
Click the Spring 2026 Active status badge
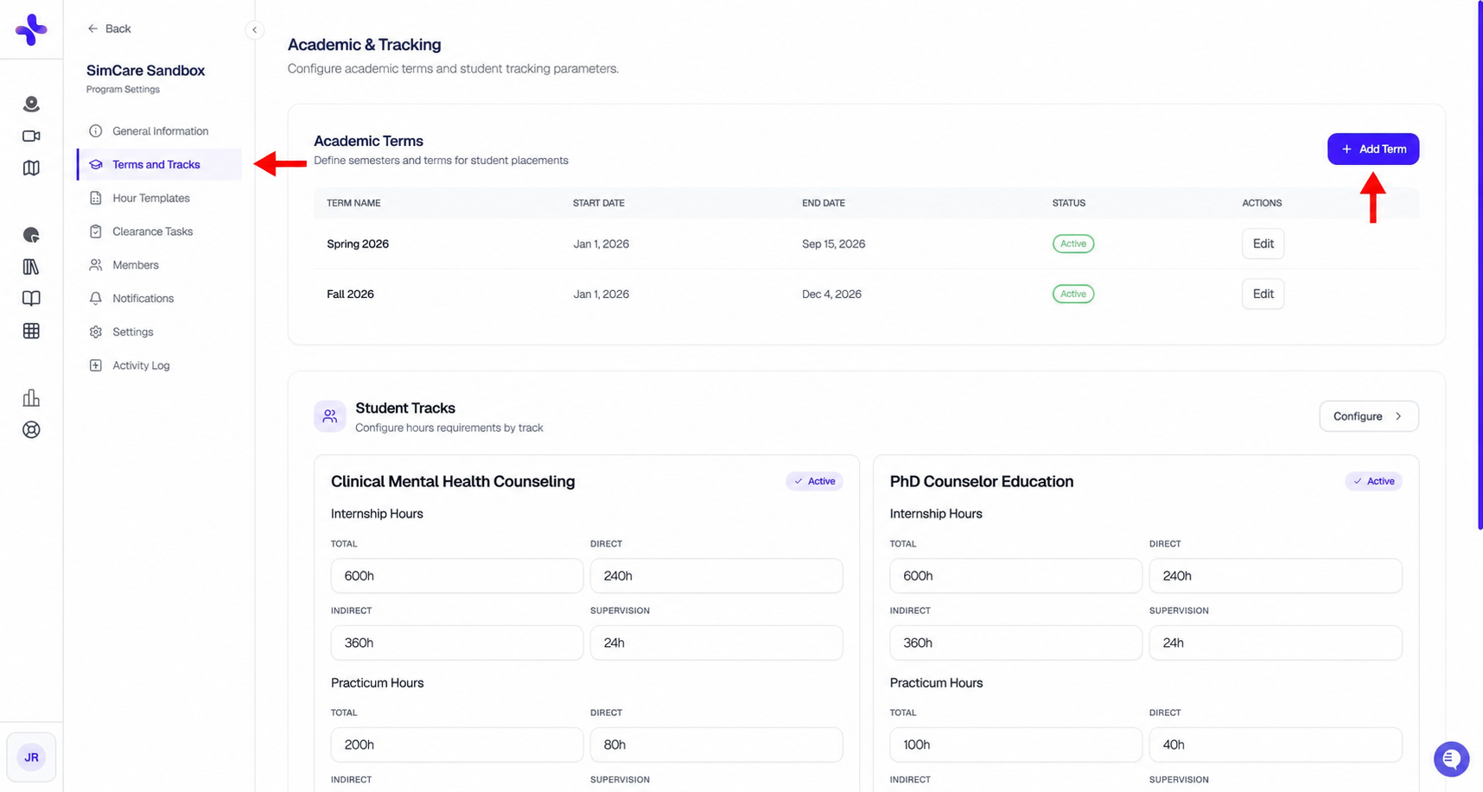click(x=1073, y=244)
